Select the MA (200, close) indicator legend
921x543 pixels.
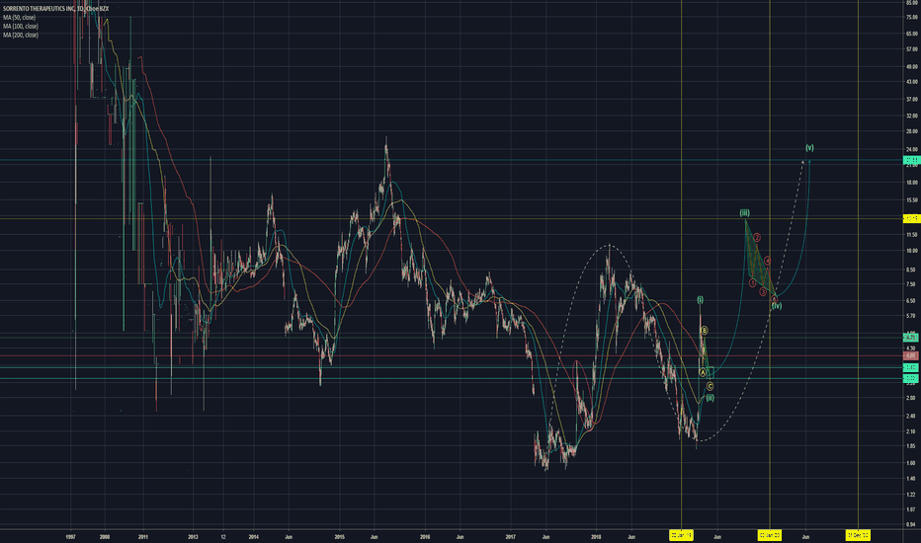tap(21, 36)
